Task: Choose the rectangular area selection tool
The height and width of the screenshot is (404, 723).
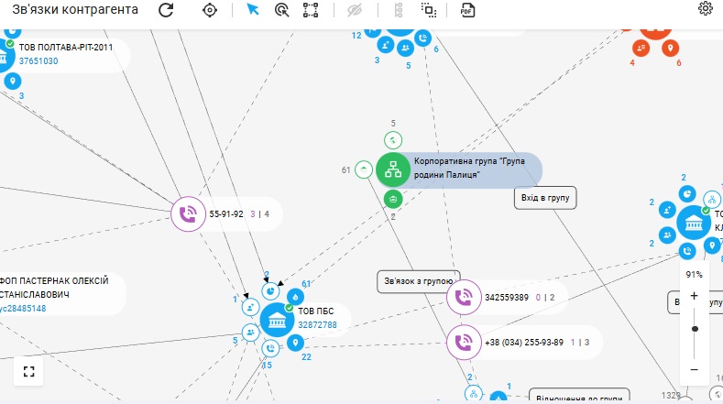Action: point(311,10)
